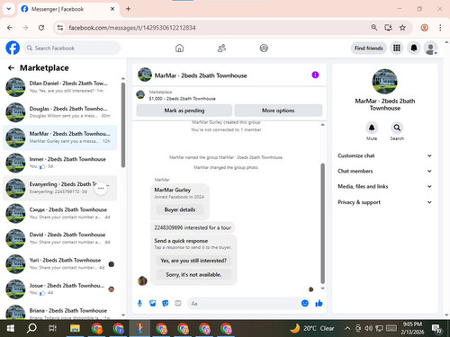
Task: Click More options button
Action: (278, 111)
